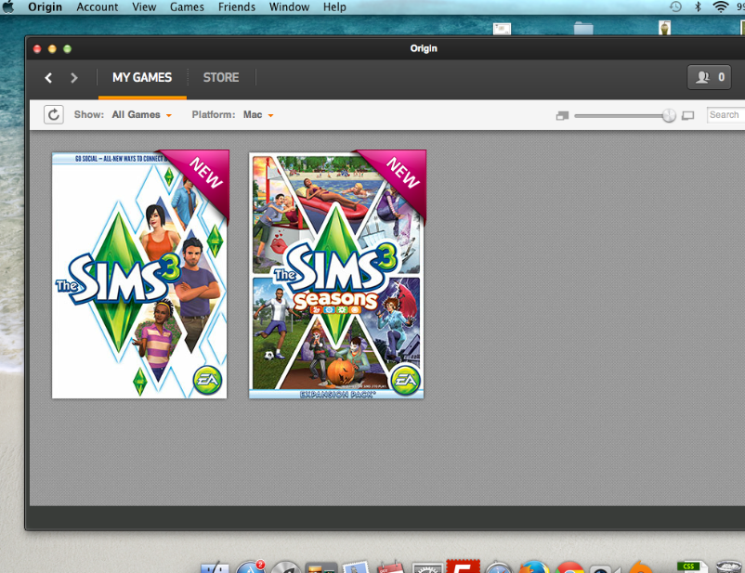This screenshot has width=745, height=573.
Task: Select The Sims 3 Seasons cover
Action: point(337,275)
